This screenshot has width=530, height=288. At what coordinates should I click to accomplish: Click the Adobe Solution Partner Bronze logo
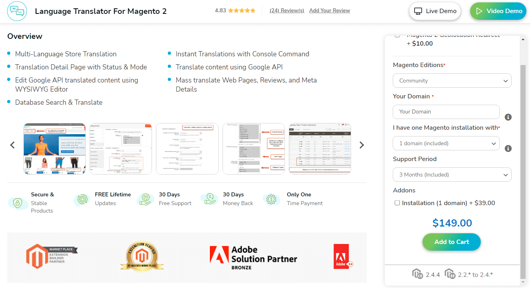coord(253,257)
